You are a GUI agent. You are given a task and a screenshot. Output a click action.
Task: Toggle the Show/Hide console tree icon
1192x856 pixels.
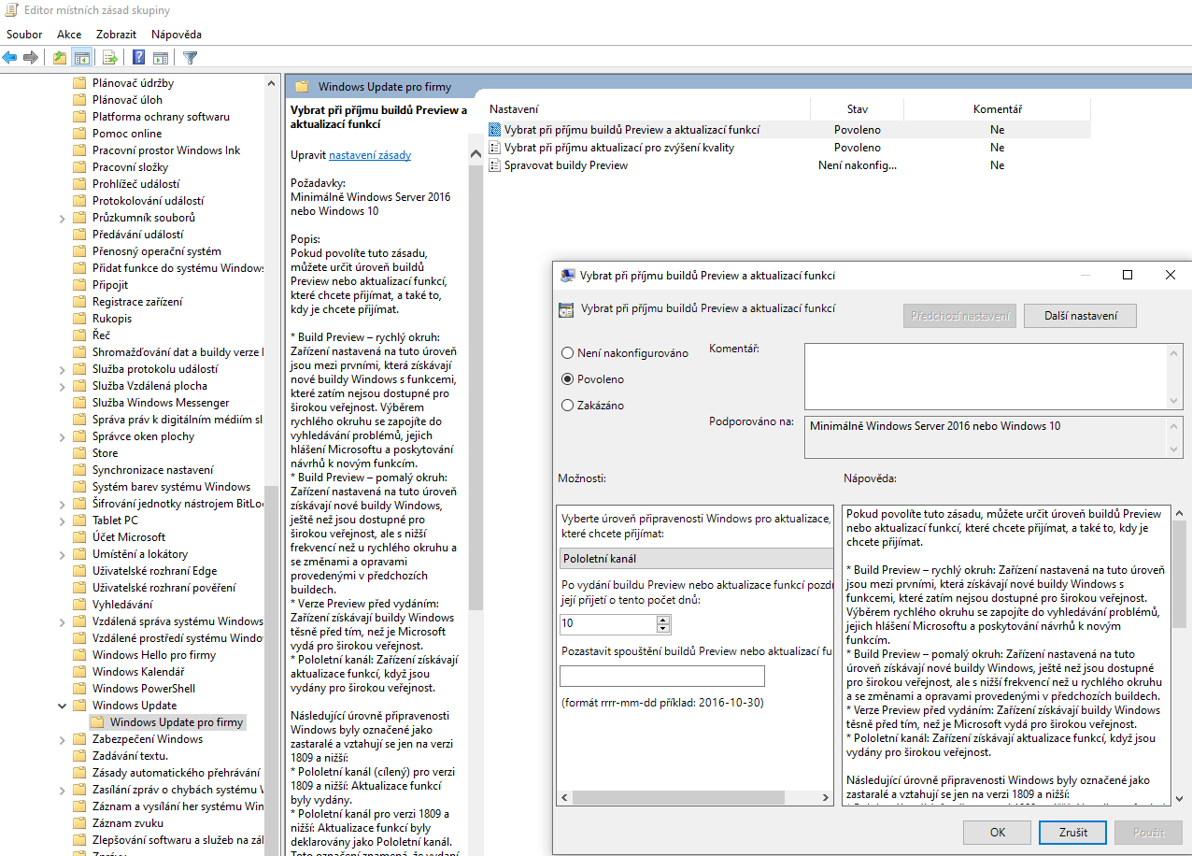pos(82,58)
